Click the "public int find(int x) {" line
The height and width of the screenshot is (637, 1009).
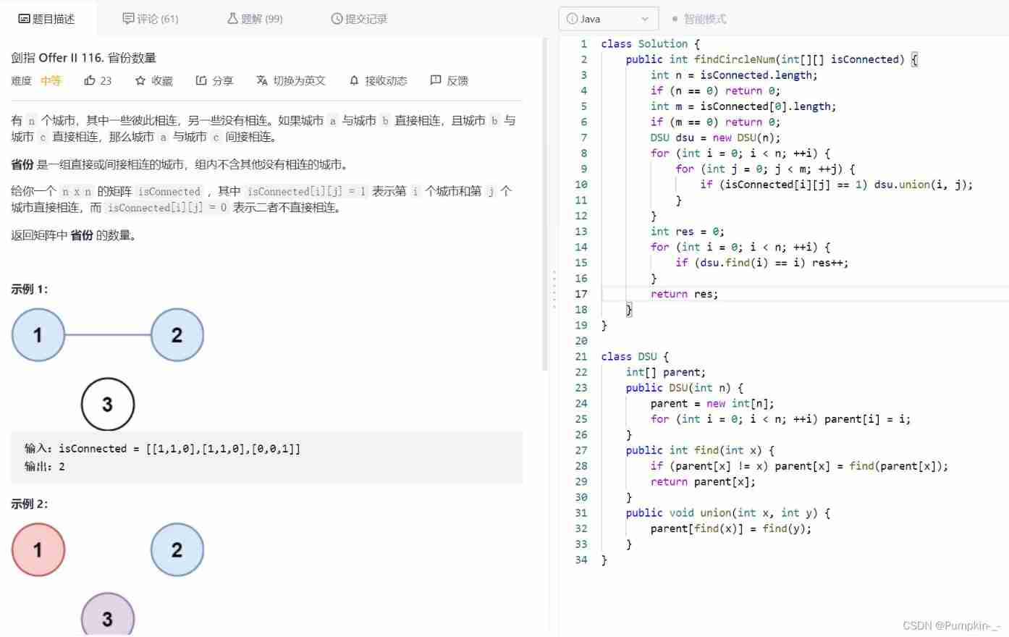700,450
